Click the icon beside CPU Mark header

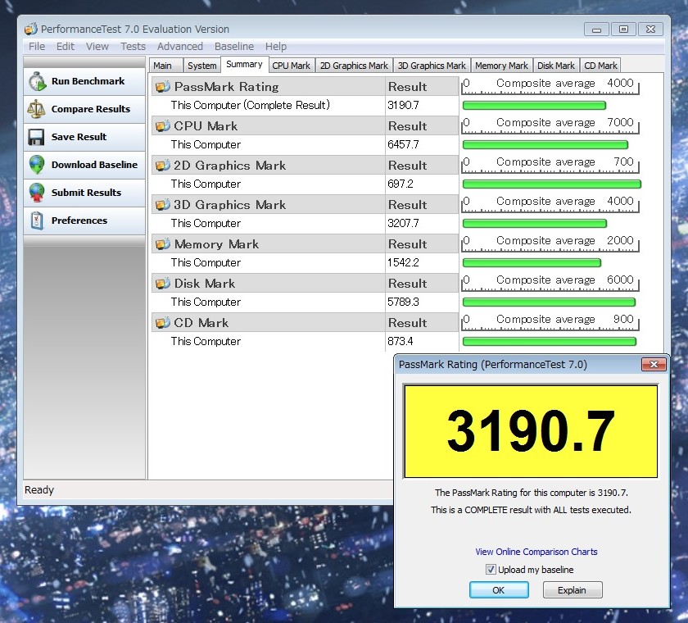click(x=163, y=126)
